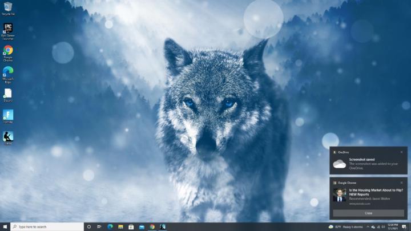
Task: Open the Microsoft Edge desktop shortcut
Action: (8, 72)
